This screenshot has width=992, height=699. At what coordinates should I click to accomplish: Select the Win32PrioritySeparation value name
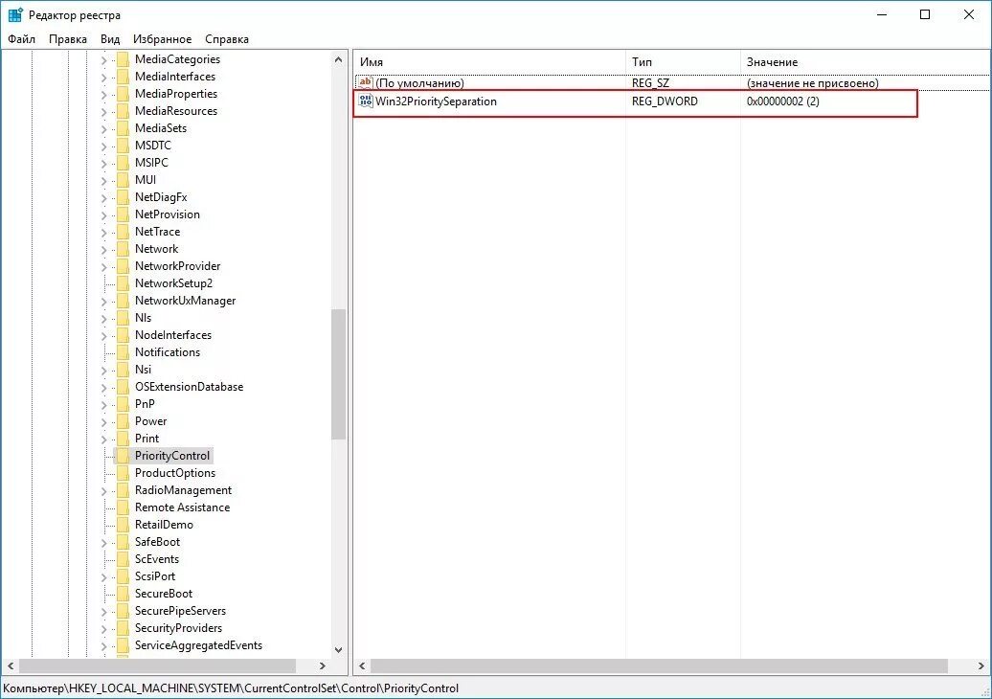point(436,101)
